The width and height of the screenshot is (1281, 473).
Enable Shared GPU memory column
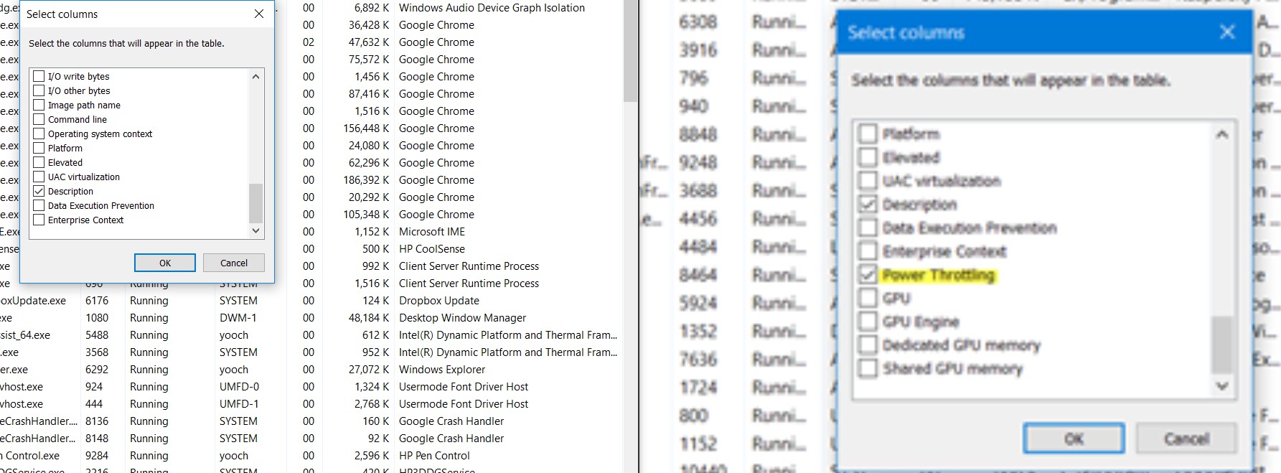click(x=868, y=368)
